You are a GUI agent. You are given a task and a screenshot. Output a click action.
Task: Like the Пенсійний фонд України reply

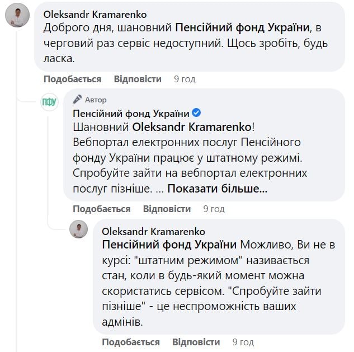click(102, 209)
